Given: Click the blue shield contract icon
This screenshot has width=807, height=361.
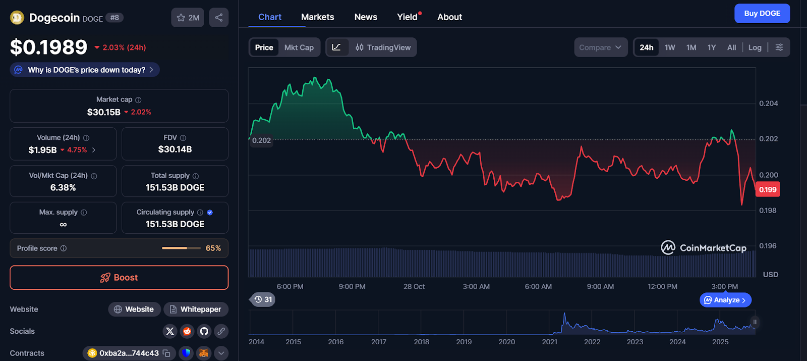Looking at the screenshot, I should [186, 353].
